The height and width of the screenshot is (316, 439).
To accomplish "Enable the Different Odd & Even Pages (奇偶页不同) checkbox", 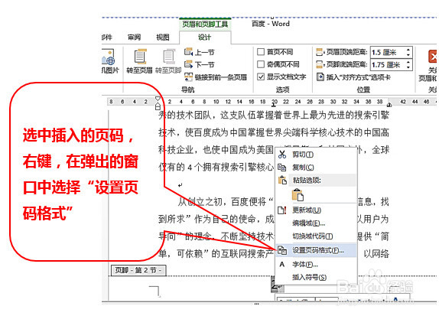I will point(260,64).
